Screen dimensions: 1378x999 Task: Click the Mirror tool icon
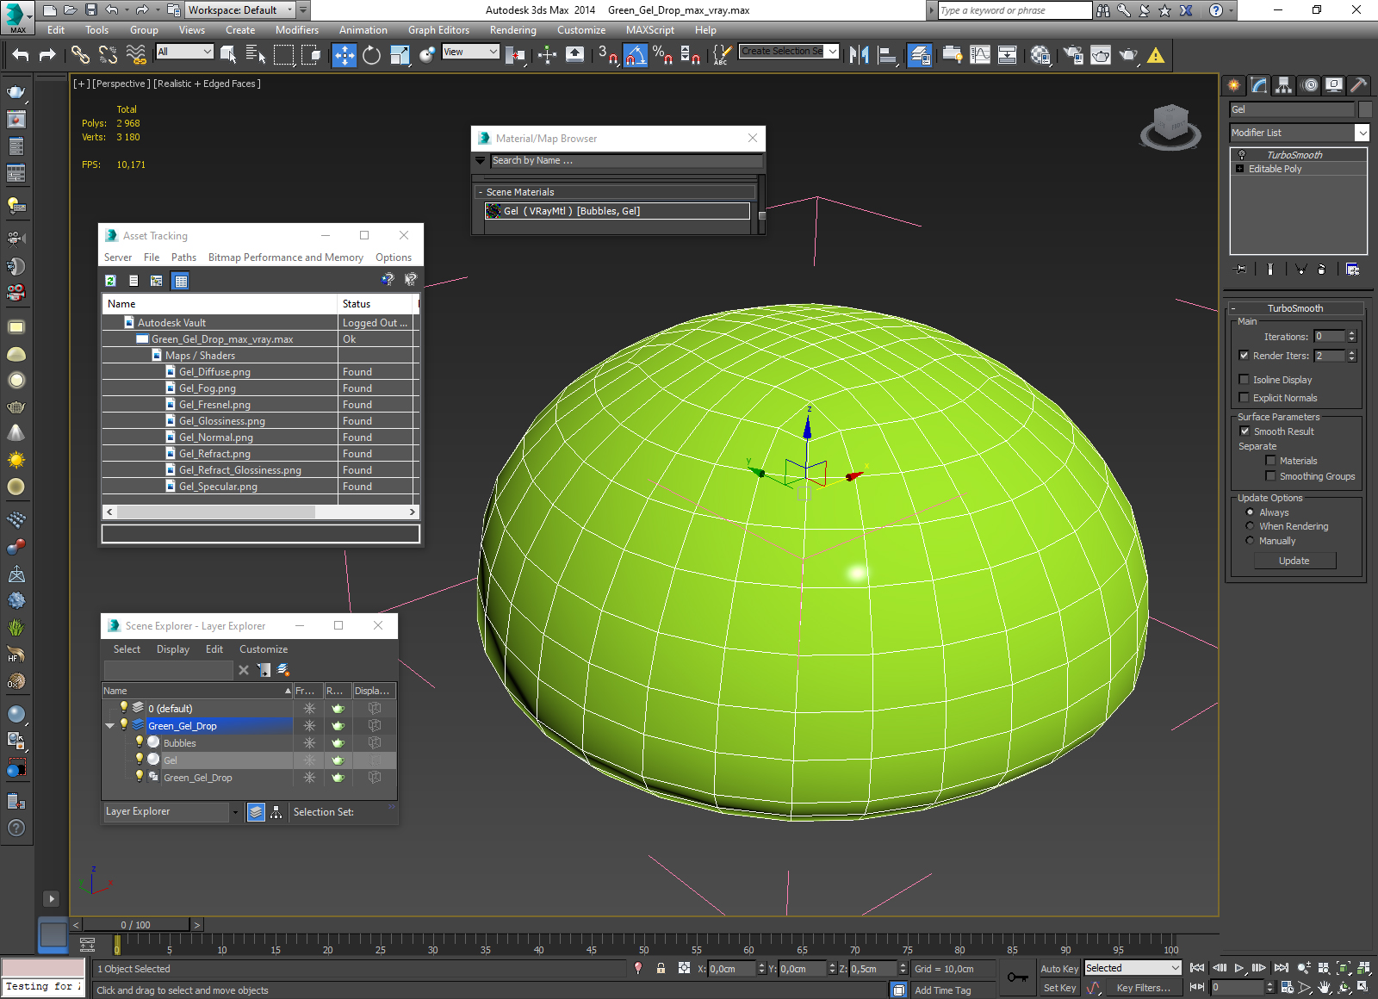coord(859,55)
